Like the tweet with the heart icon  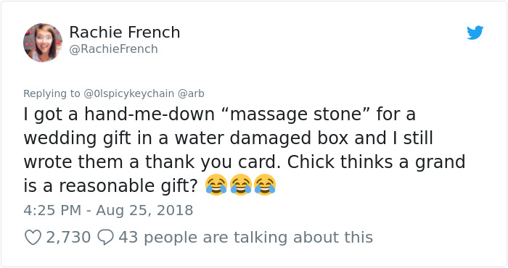(33, 238)
